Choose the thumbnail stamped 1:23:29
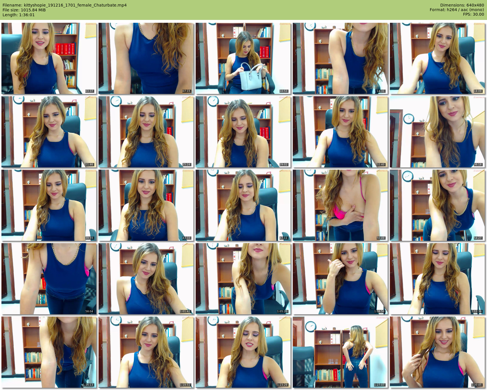 click(x=243, y=352)
